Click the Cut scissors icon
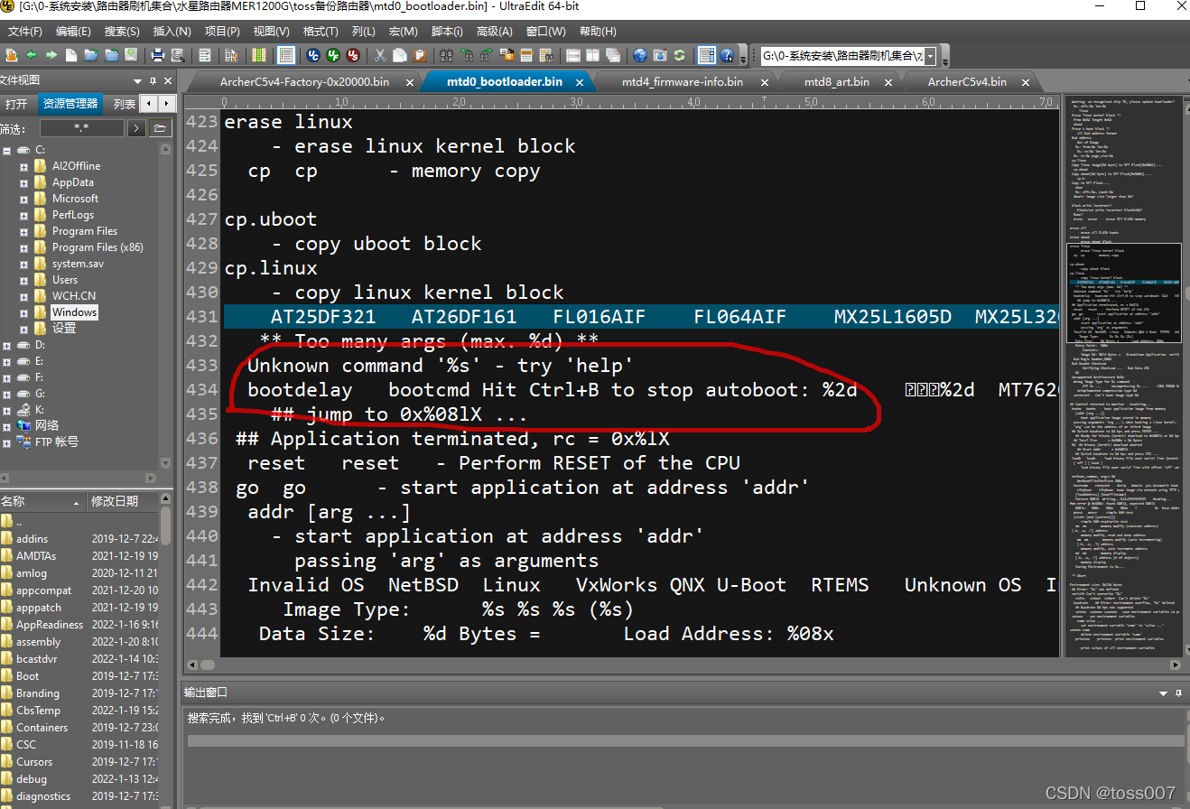 [x=380, y=55]
